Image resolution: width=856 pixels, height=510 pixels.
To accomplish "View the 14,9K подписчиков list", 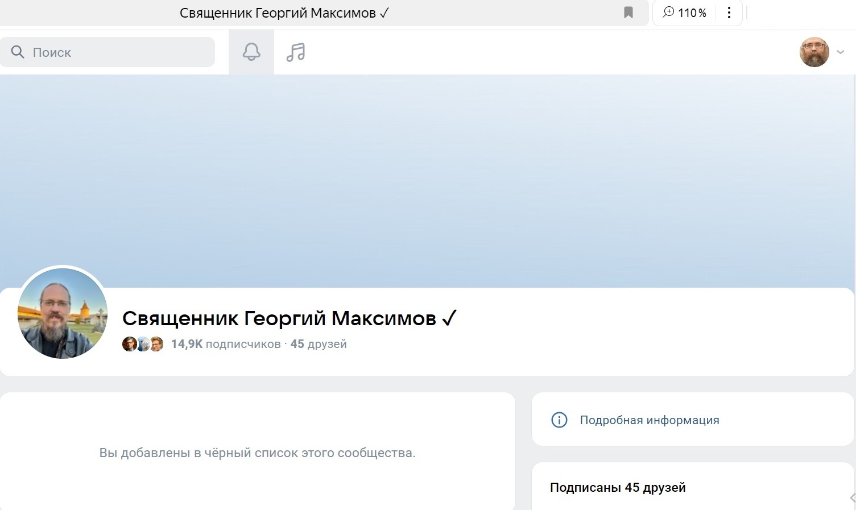I will click(226, 344).
